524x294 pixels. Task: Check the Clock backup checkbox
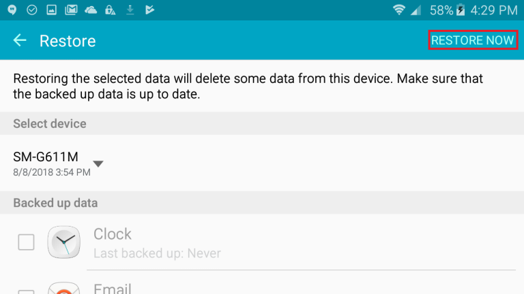pyautogui.click(x=26, y=242)
